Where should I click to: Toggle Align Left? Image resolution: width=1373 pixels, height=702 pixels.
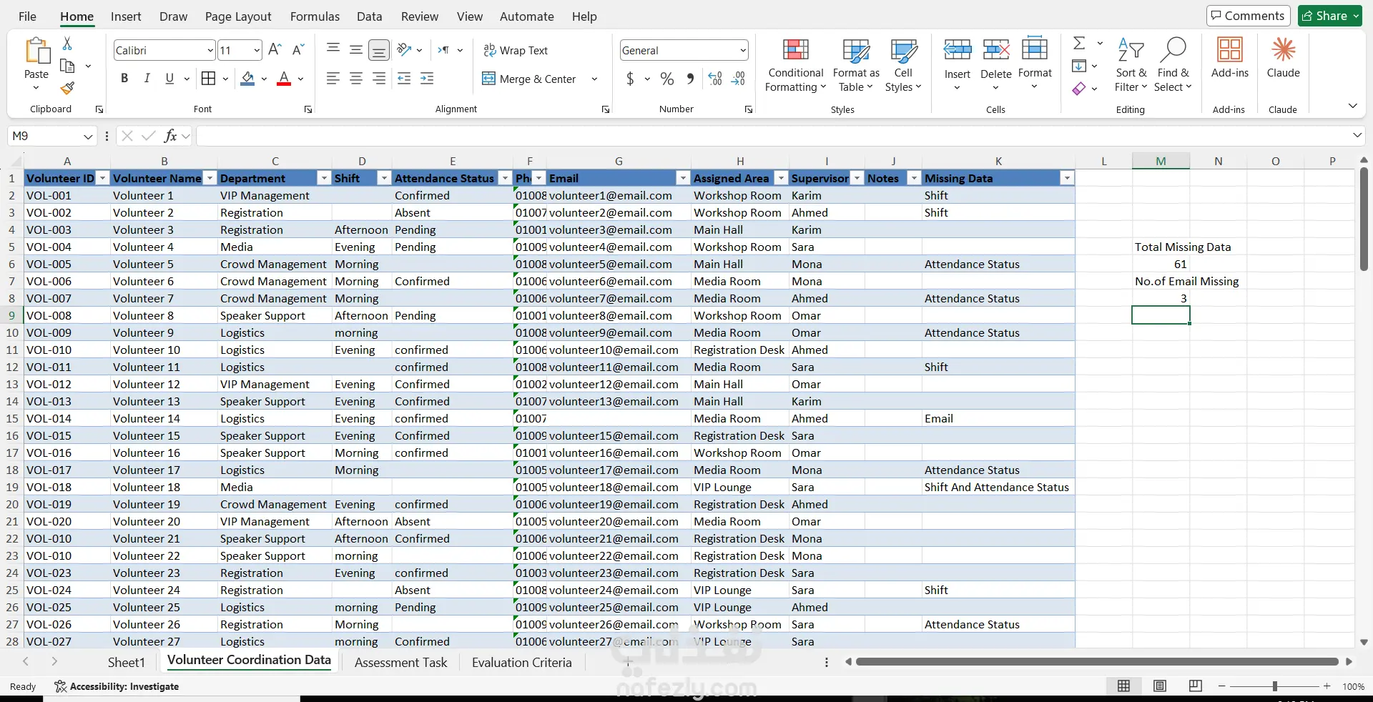(333, 79)
